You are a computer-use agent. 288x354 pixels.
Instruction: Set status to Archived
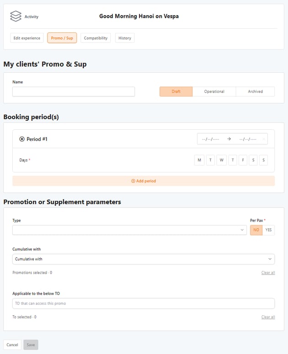coord(255,91)
